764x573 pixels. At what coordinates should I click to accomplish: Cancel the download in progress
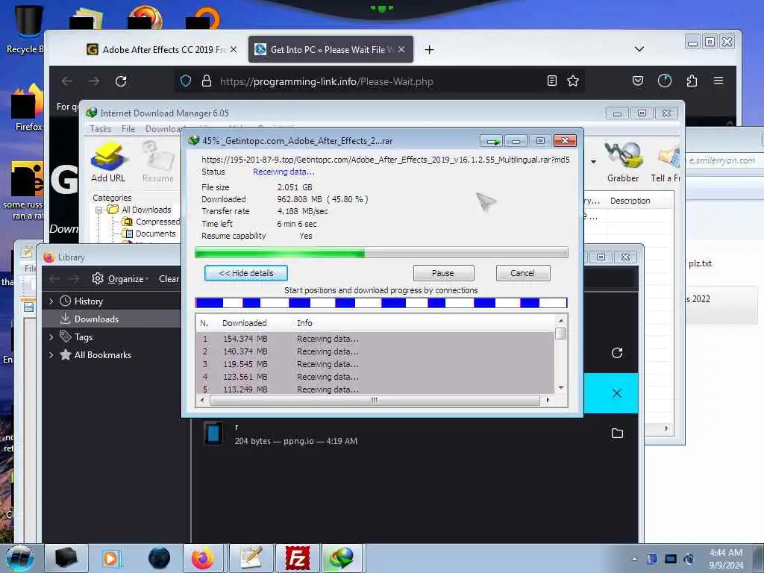click(x=523, y=273)
